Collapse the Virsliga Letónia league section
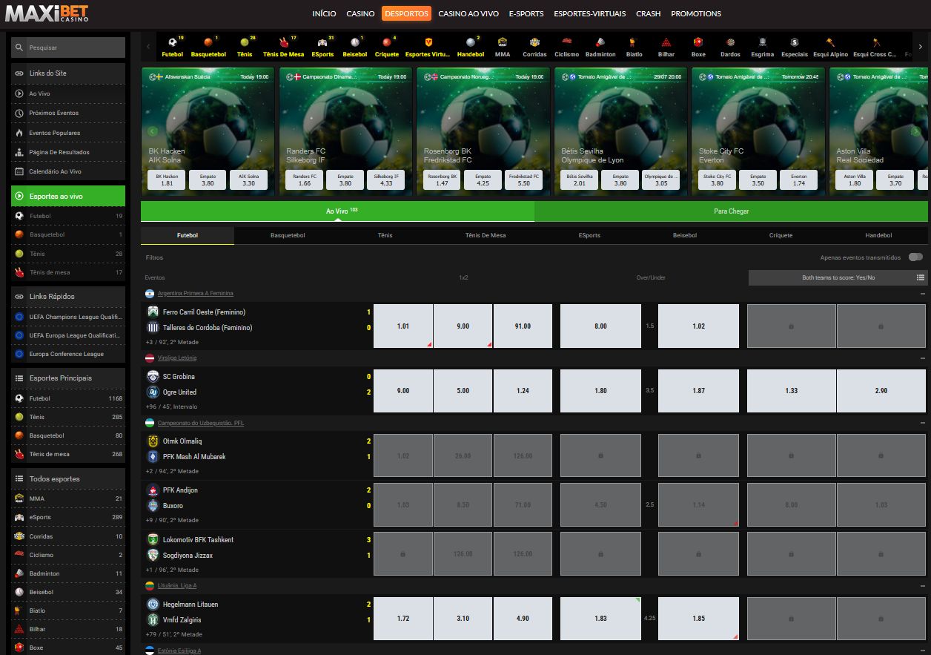The width and height of the screenshot is (931, 655). tap(923, 358)
